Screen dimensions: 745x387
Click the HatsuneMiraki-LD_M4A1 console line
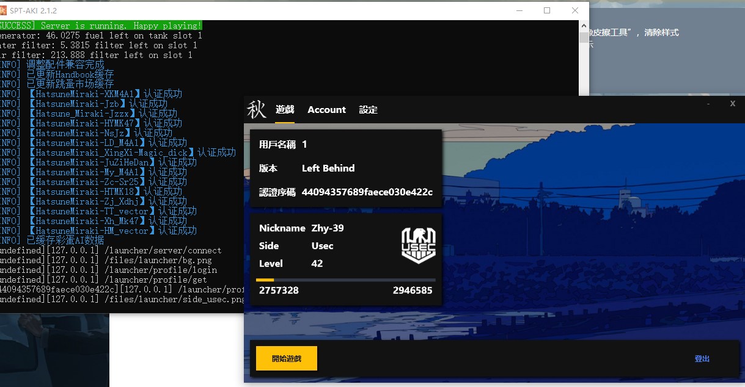click(94, 143)
